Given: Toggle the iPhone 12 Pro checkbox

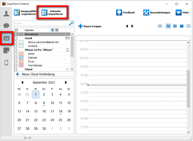Looking at the screenshot, I should 16,50.
